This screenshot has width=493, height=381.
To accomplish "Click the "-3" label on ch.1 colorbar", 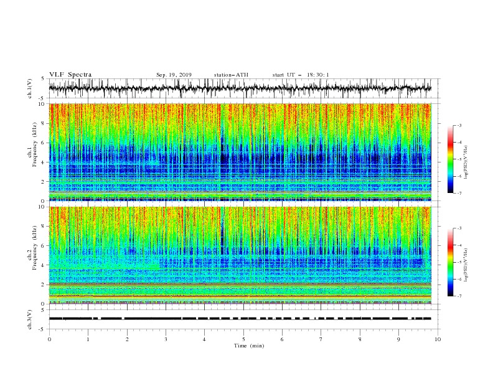I will pos(459,125).
